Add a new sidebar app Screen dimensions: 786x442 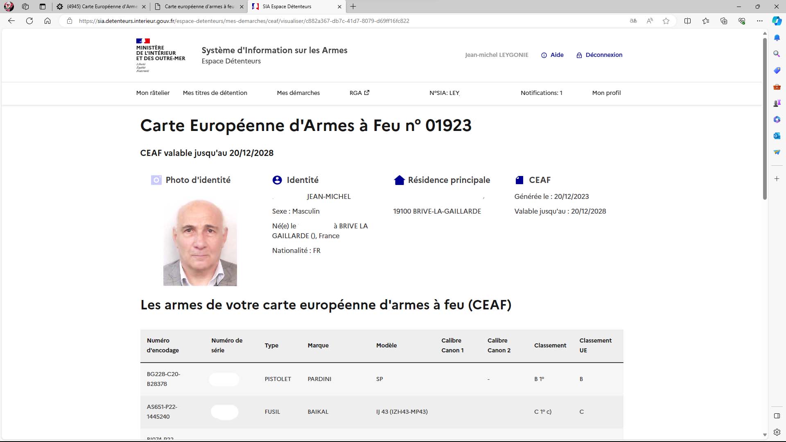[777, 179]
